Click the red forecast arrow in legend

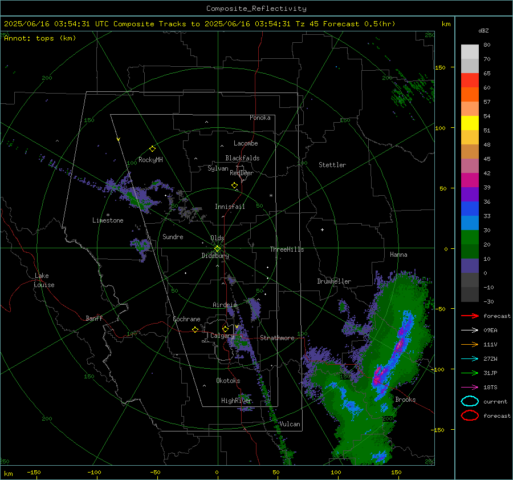point(470,316)
